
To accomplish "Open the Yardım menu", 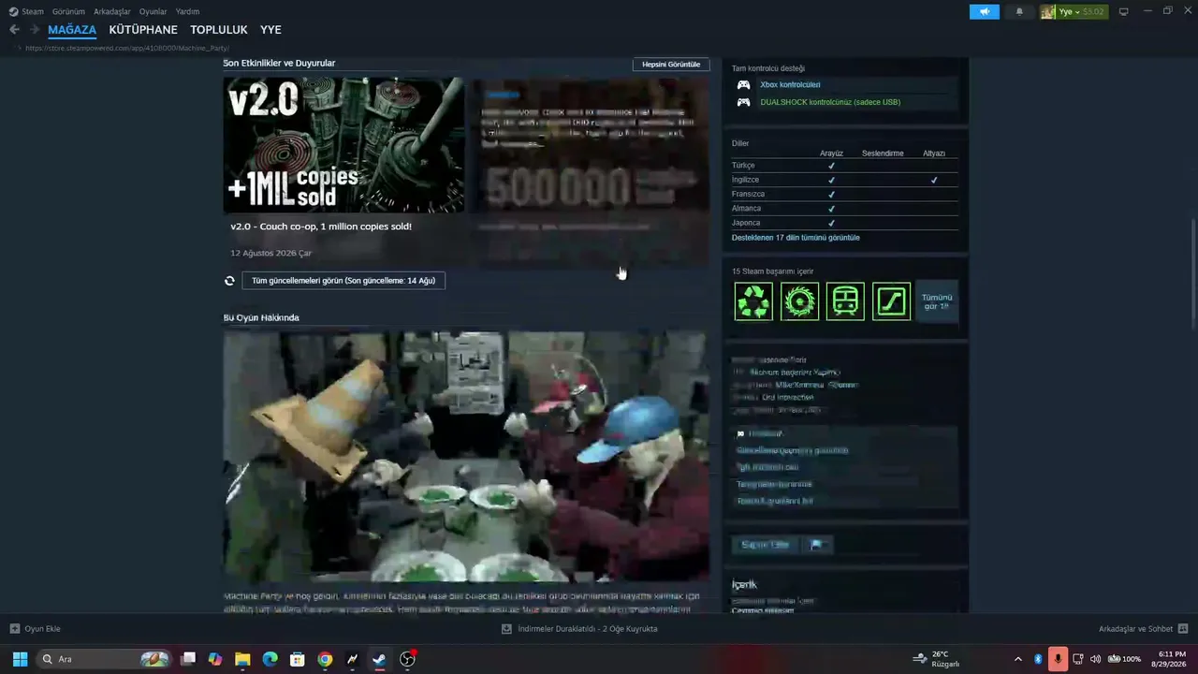I will click(187, 11).
